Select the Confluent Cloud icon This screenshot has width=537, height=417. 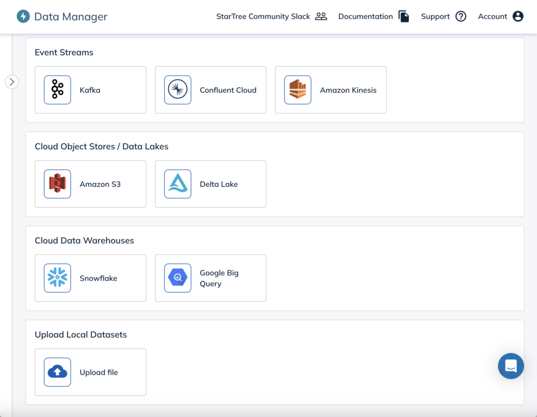tap(177, 90)
